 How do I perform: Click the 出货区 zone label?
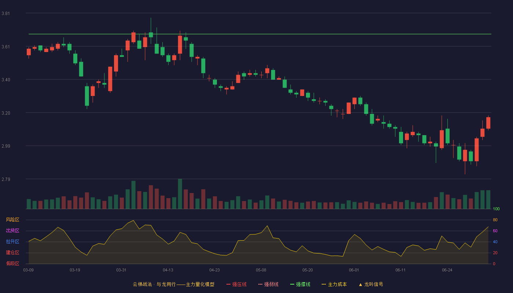[12, 231]
